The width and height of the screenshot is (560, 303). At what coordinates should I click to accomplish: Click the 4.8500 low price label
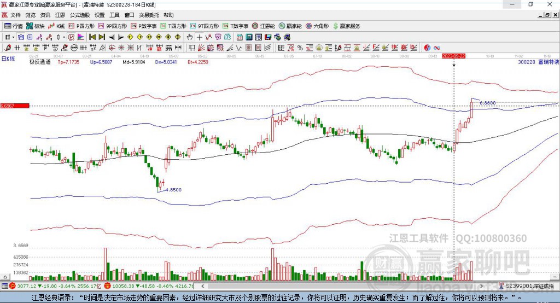click(173, 190)
